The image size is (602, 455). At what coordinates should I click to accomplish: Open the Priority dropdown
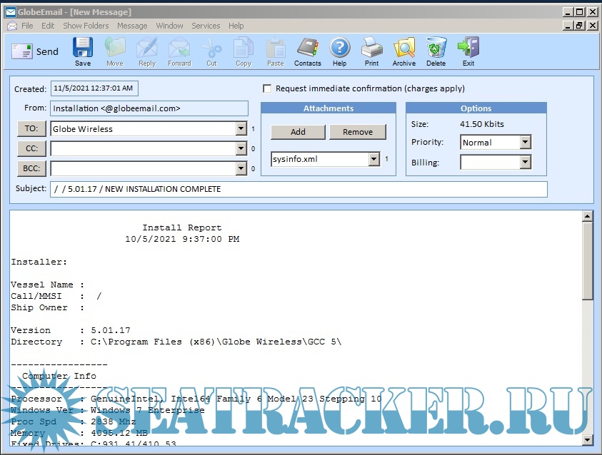(x=525, y=143)
